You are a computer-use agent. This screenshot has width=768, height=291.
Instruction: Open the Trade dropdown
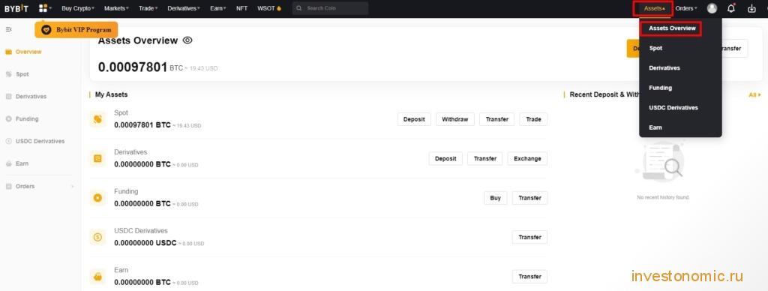click(148, 8)
